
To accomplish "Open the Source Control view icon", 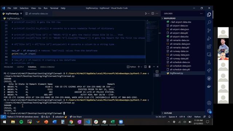I will pyautogui.click(x=209, y=31).
